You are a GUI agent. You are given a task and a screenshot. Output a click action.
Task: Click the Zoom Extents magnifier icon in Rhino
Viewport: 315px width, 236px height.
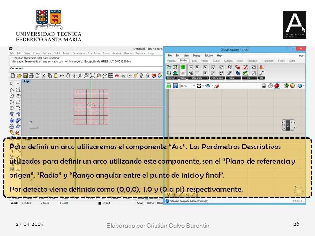click(x=93, y=76)
